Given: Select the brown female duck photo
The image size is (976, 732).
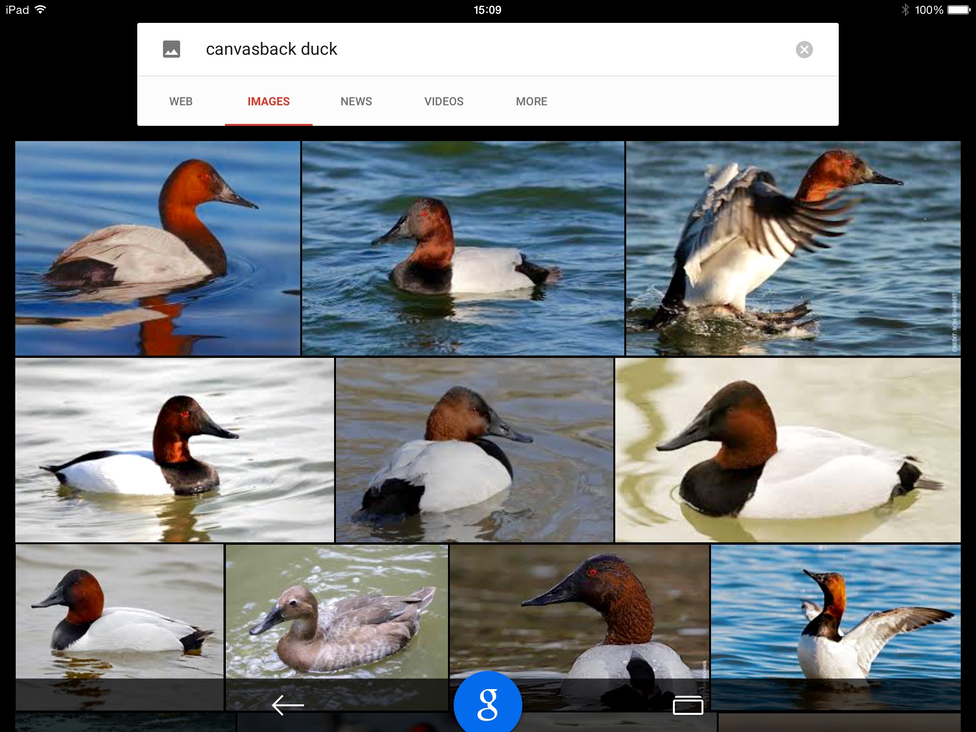Looking at the screenshot, I should (336, 615).
